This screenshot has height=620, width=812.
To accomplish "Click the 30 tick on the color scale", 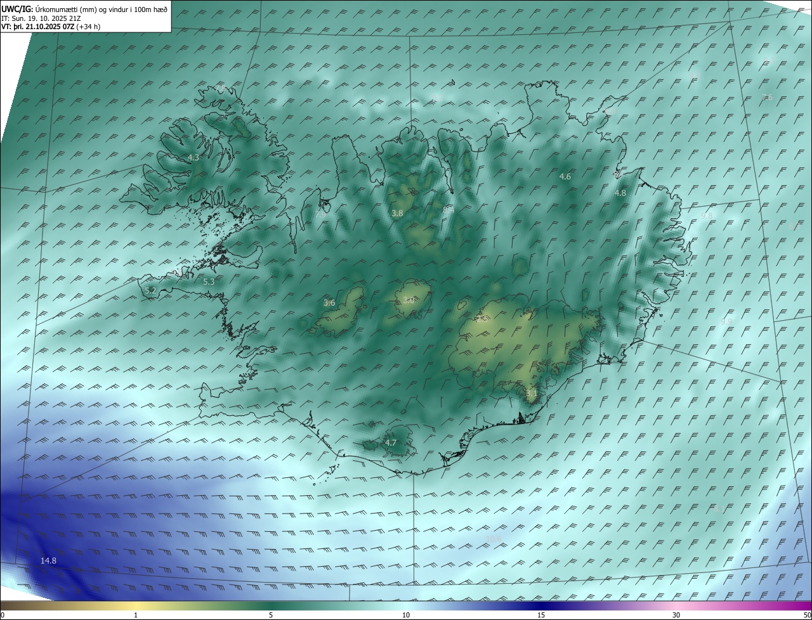I will [676, 615].
